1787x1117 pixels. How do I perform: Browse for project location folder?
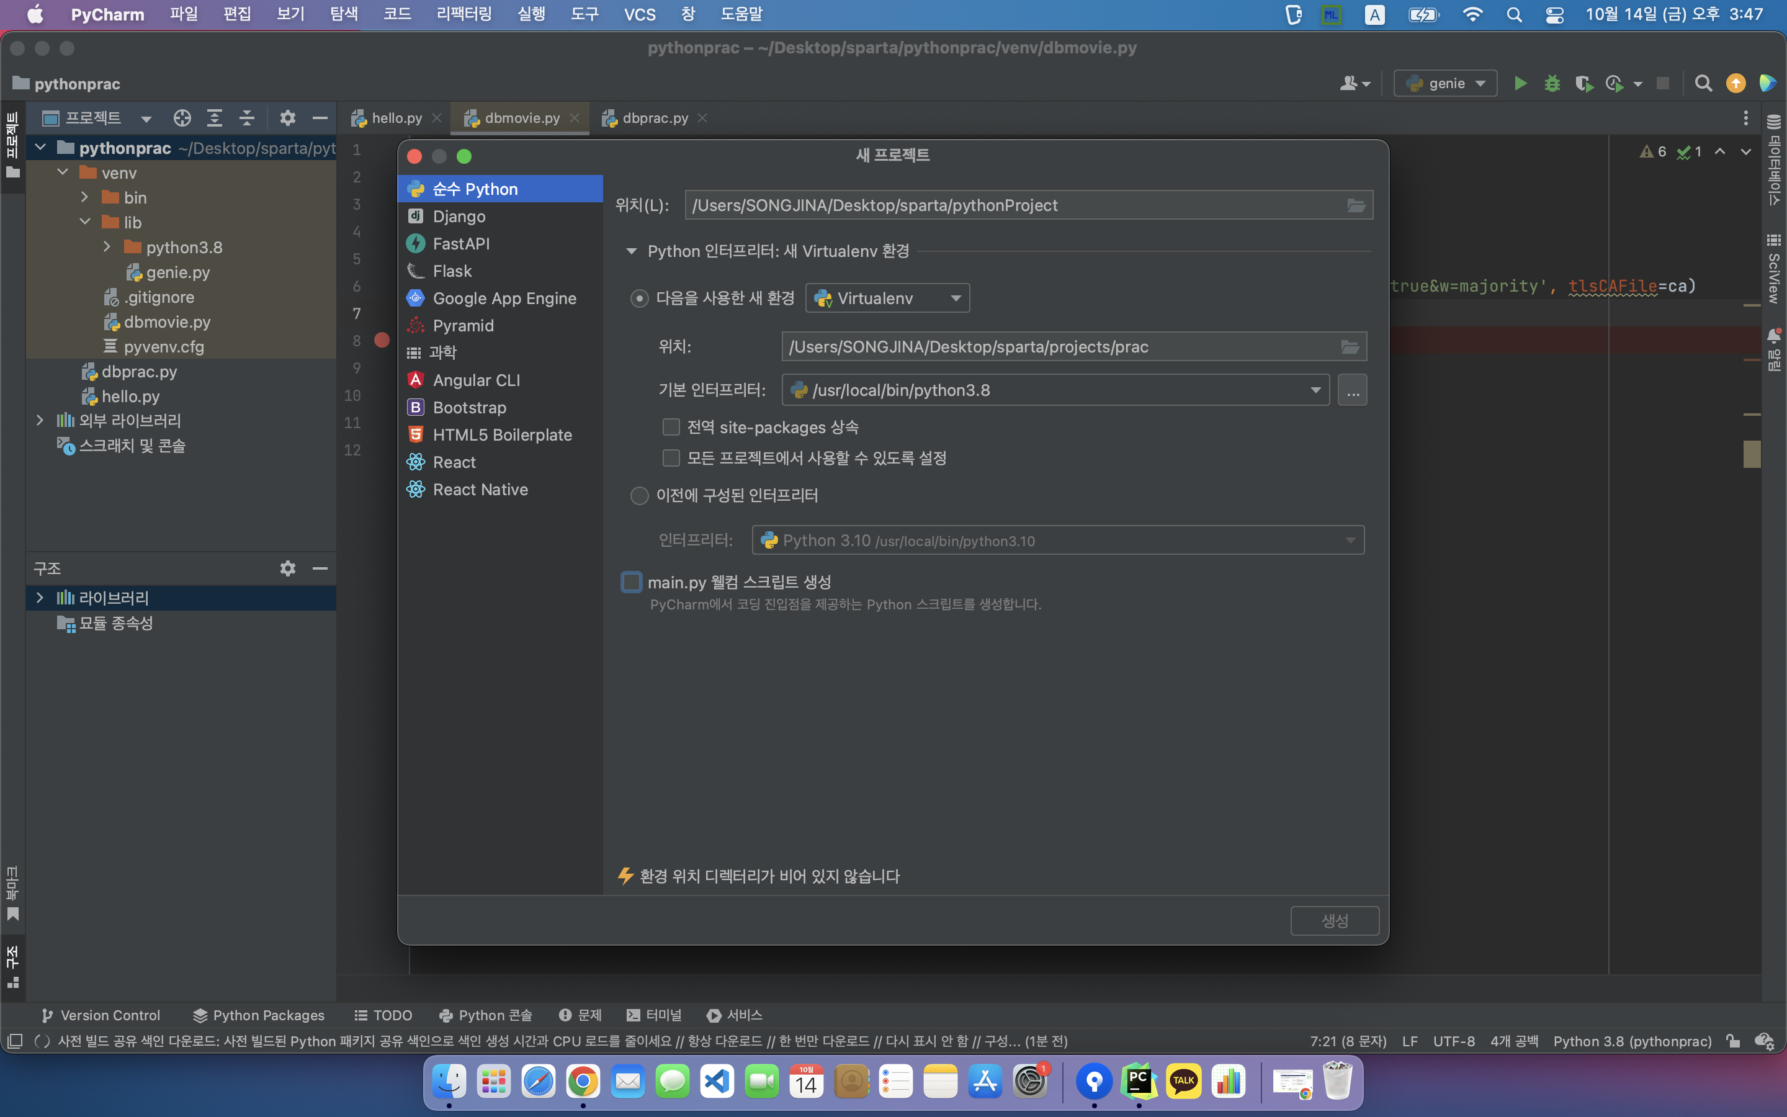(1356, 205)
